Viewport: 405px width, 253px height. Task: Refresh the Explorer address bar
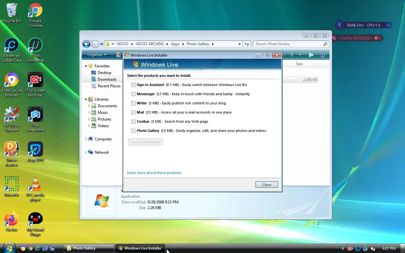click(247, 44)
